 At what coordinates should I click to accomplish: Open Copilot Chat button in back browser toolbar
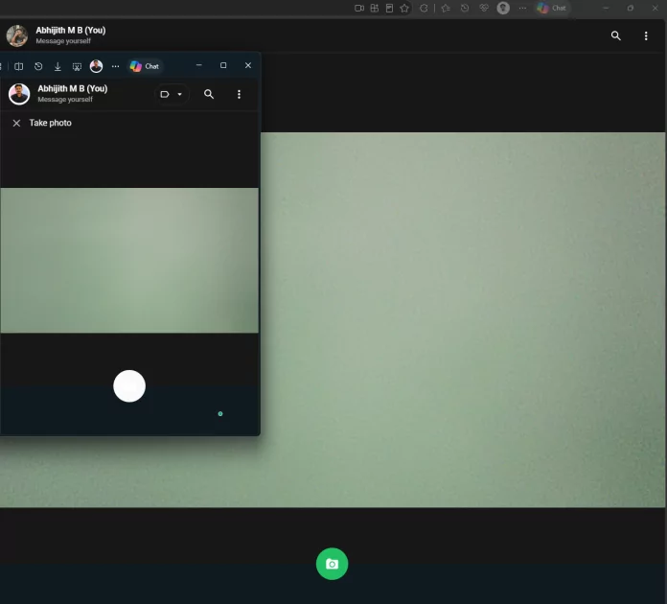click(x=552, y=8)
